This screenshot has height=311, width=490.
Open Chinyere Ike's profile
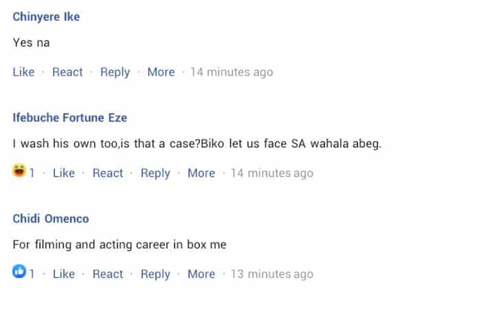pos(46,16)
